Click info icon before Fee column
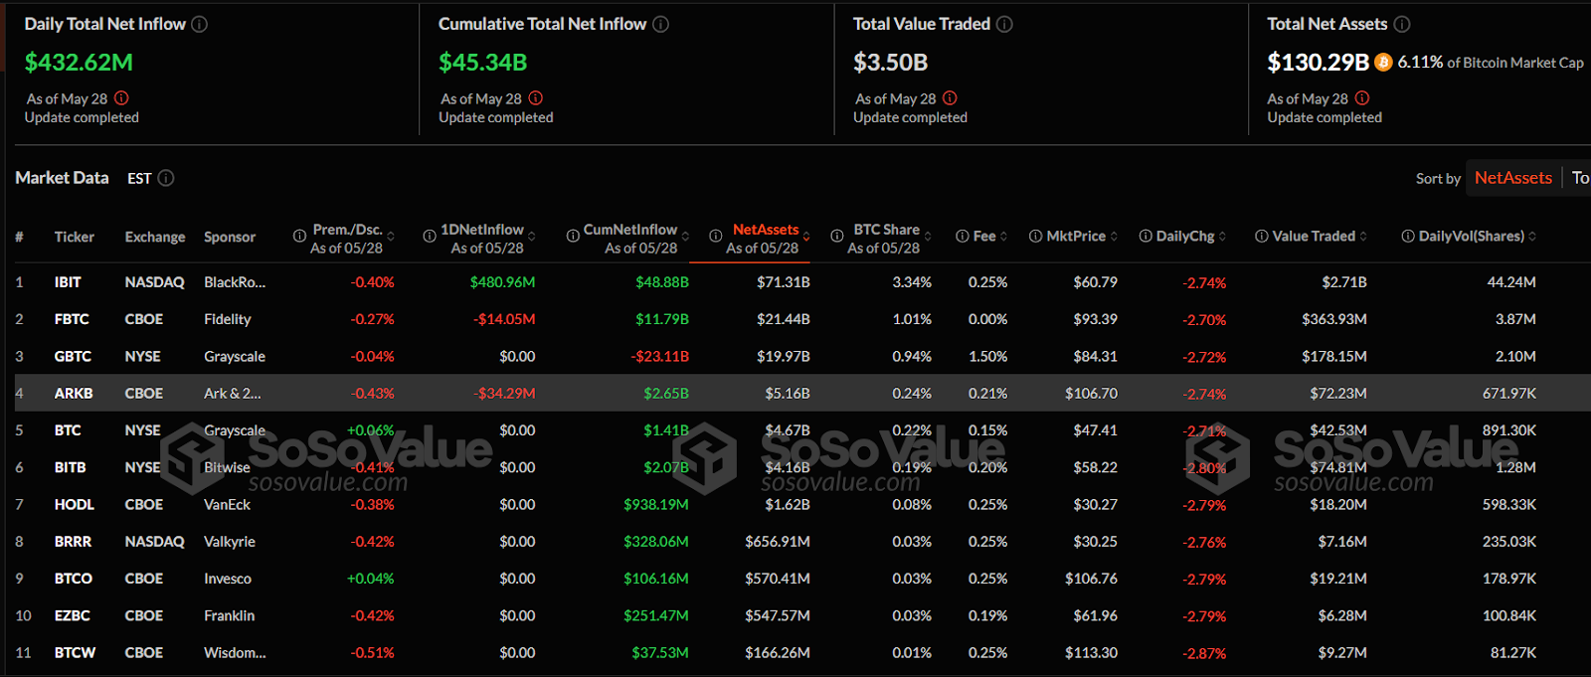 click(963, 237)
